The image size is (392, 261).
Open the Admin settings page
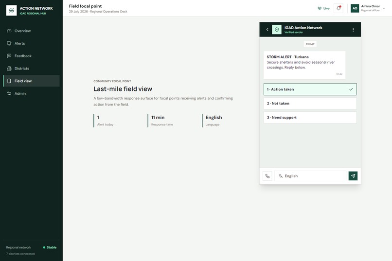pos(31,93)
